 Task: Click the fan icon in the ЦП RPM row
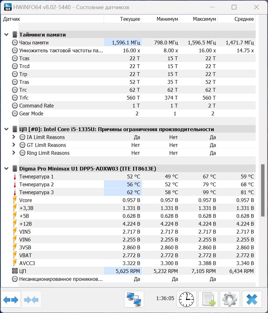[x=15, y=271]
